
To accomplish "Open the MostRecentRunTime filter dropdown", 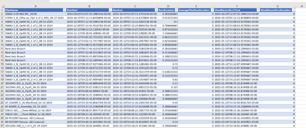I will (x=258, y=10).
